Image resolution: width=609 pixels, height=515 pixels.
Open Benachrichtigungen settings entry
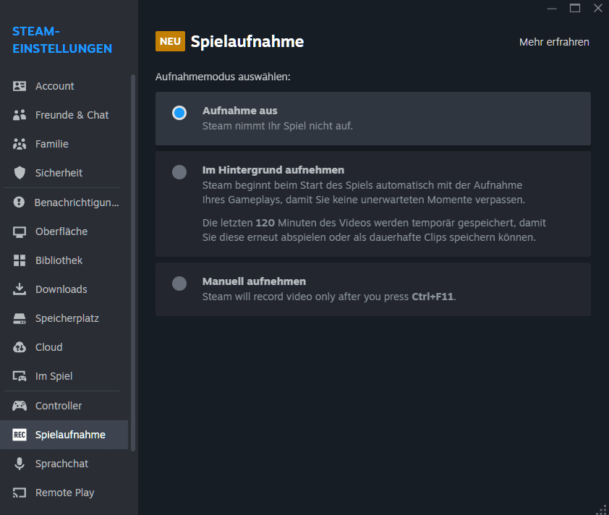(x=76, y=203)
